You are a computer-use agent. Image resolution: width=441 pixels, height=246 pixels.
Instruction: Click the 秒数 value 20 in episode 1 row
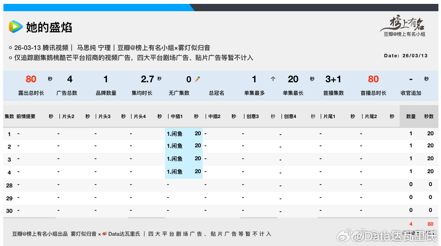click(x=430, y=133)
